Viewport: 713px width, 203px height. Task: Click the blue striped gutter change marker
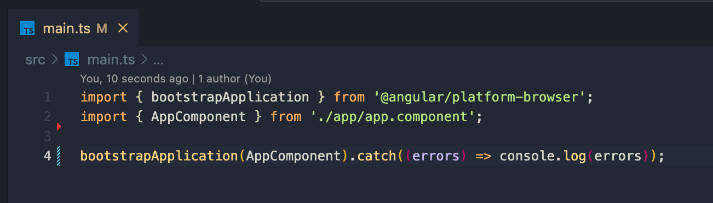(x=59, y=156)
